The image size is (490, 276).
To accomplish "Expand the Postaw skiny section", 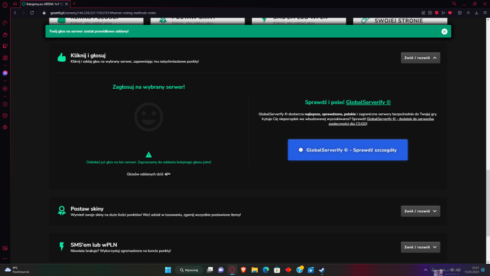I will 420,211.
